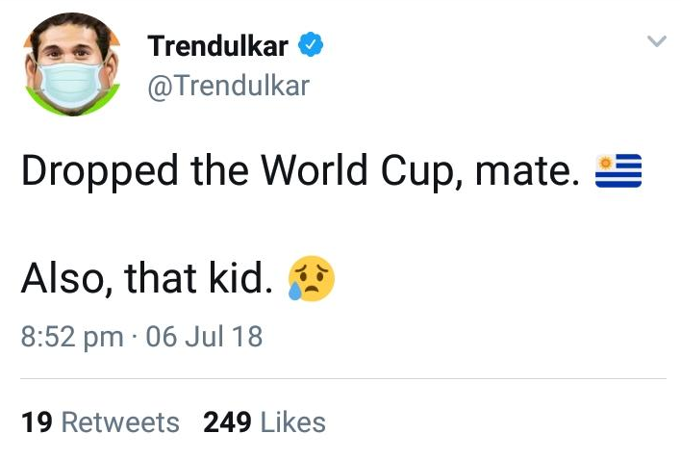
Task: Click the crying face emoji
Action: click(x=312, y=278)
